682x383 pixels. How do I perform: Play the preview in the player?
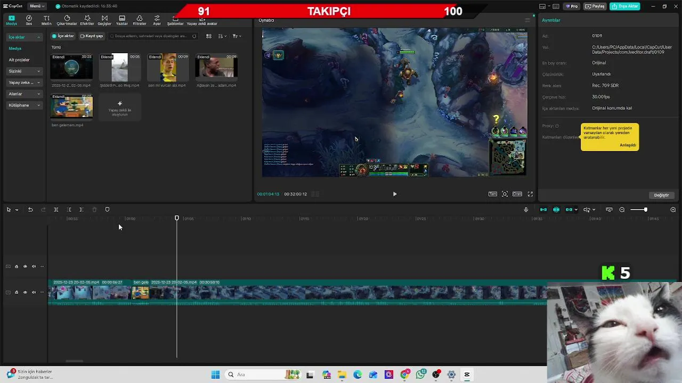click(395, 194)
